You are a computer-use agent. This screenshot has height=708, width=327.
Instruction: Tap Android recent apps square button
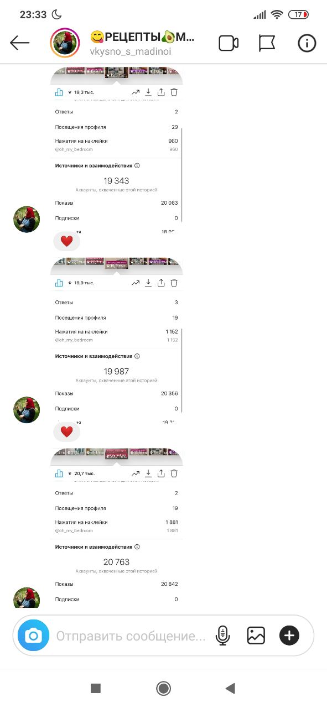click(96, 688)
